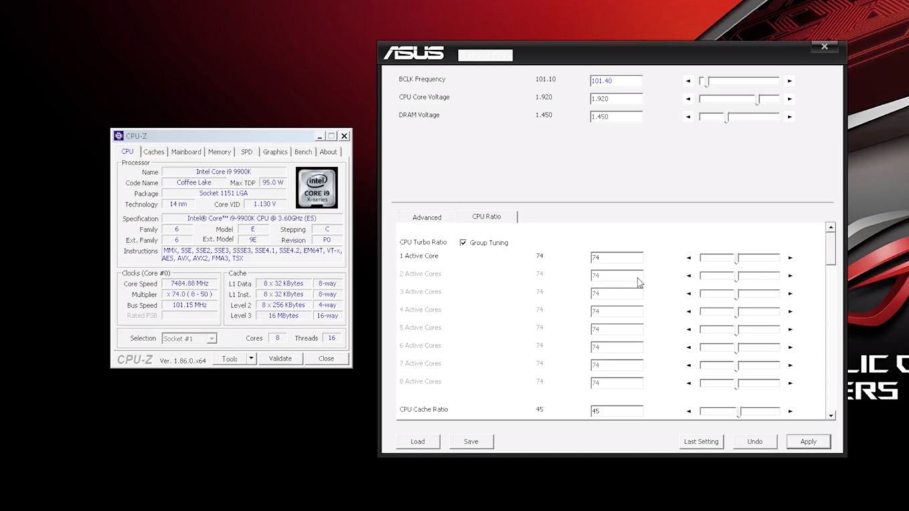Decrease 5 Active Cores ratio arrow
909x511 pixels.
point(688,330)
